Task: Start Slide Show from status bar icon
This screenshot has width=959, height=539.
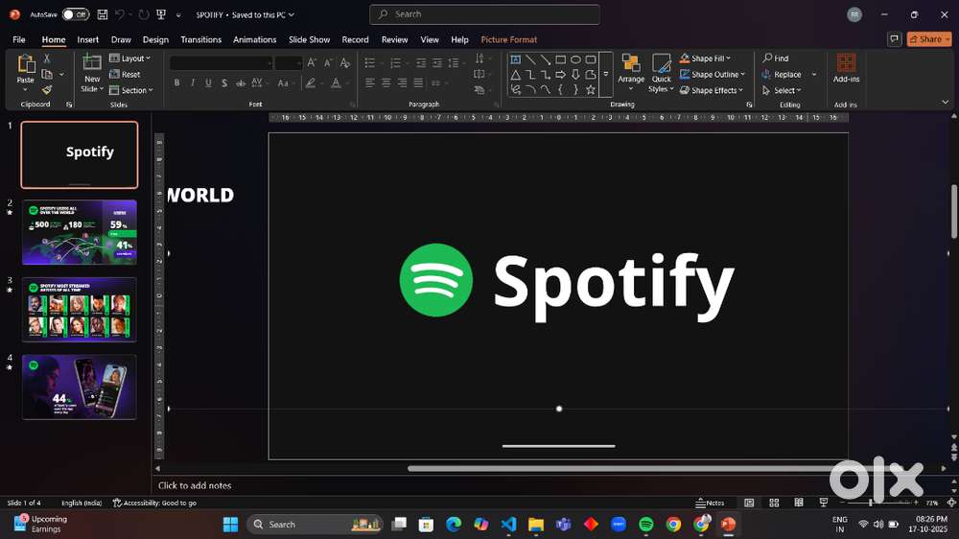Action: pos(824,503)
